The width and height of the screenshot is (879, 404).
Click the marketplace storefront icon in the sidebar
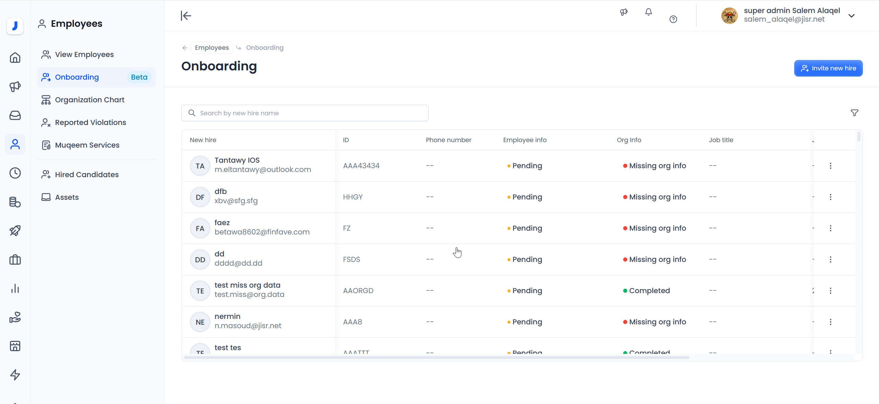coord(15,346)
